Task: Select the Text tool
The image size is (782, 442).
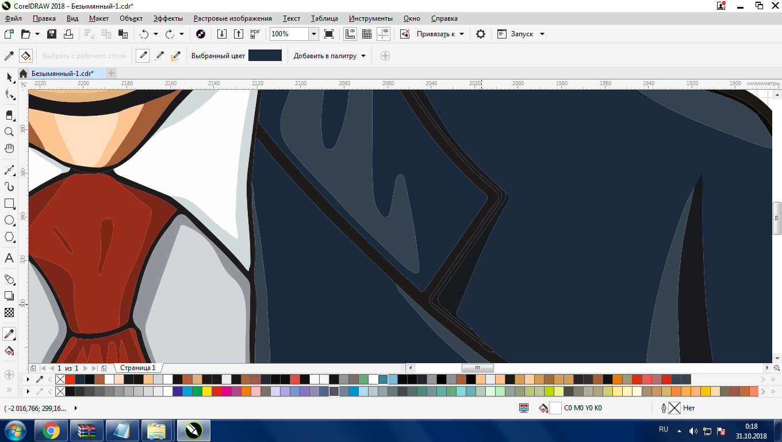Action: (9, 258)
